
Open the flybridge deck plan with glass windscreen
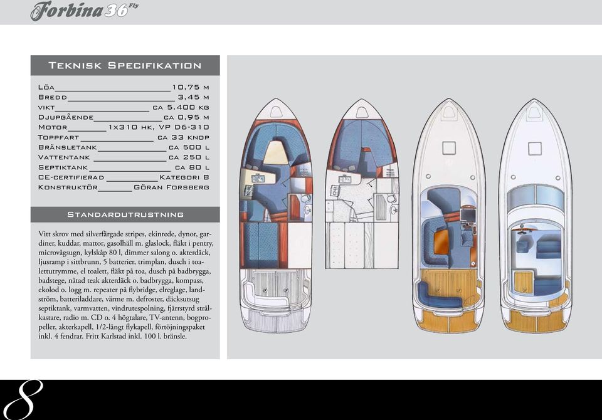534,216
